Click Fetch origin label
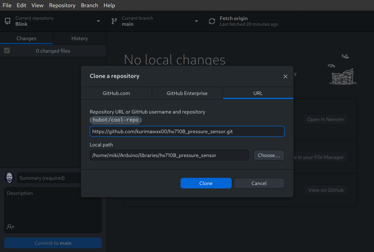The width and height of the screenshot is (374, 252). [x=234, y=19]
